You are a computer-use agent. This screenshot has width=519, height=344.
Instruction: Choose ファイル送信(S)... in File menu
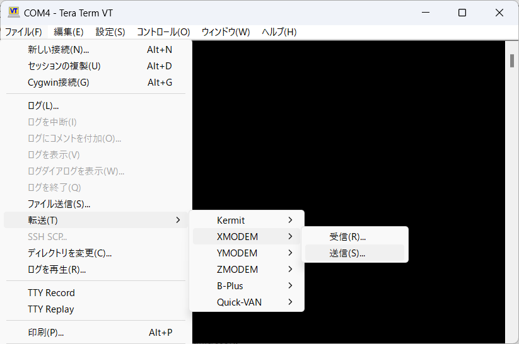pyautogui.click(x=96, y=204)
